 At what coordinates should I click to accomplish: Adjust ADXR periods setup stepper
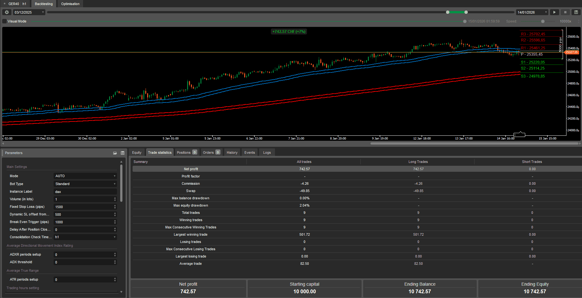point(115,254)
